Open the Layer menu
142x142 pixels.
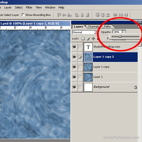8,7
